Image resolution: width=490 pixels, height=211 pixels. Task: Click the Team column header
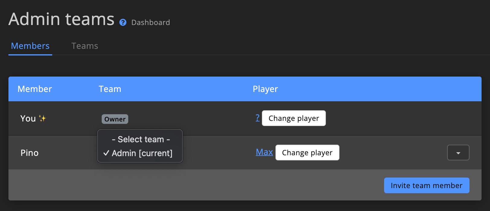pyautogui.click(x=110, y=89)
